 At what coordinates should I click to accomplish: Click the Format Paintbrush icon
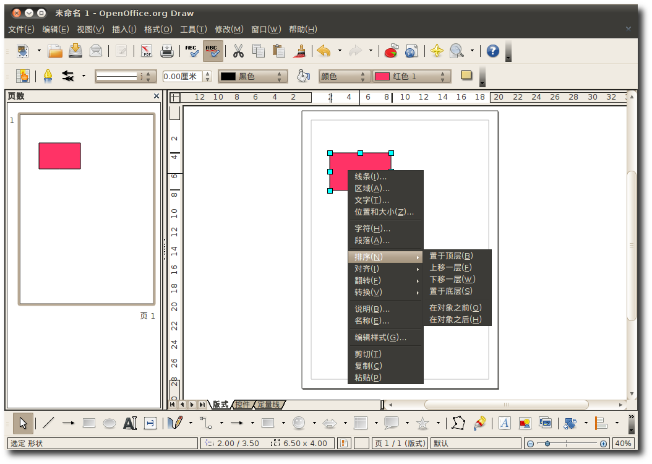[301, 51]
